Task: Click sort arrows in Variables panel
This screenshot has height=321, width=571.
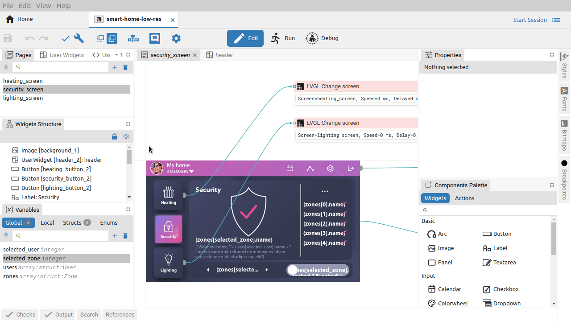Action: [x=6, y=236]
